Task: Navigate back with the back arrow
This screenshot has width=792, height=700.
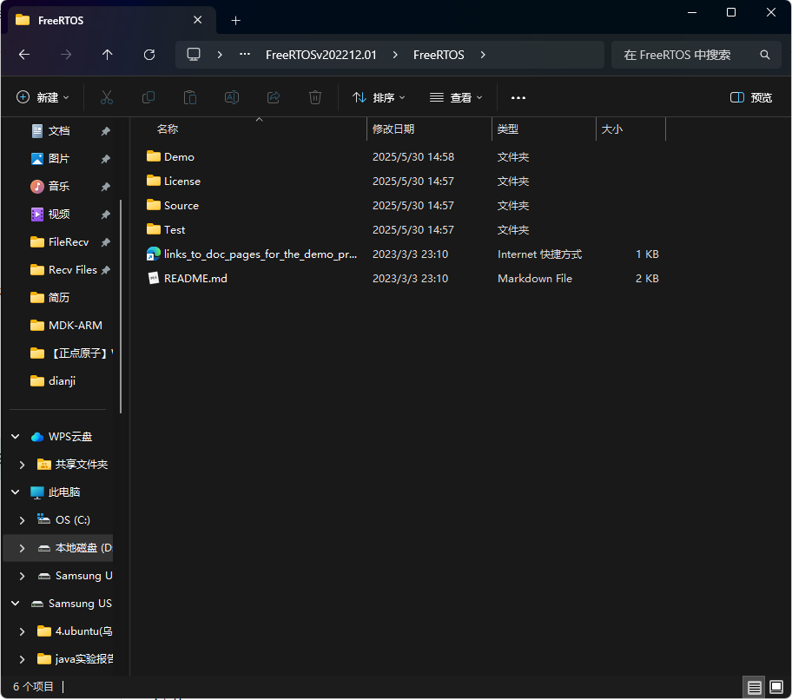Action: pyautogui.click(x=24, y=54)
